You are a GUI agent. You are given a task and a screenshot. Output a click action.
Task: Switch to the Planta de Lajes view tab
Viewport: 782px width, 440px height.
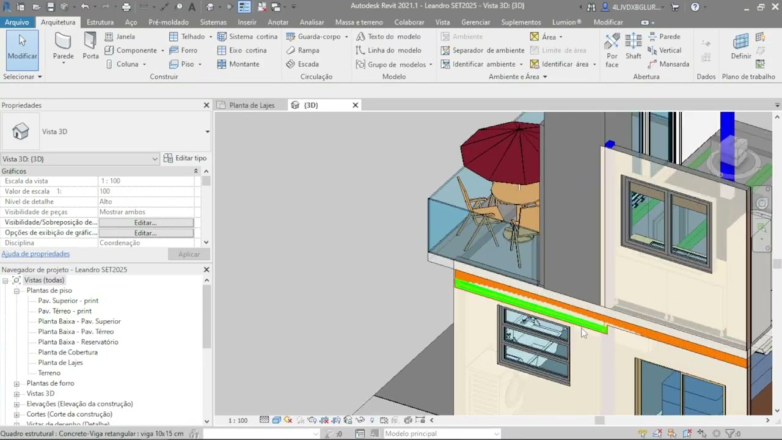252,105
